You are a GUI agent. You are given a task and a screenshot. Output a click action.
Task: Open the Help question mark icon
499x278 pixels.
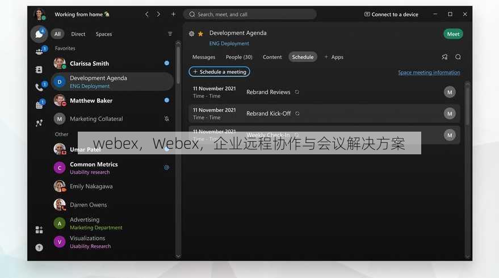point(39,247)
